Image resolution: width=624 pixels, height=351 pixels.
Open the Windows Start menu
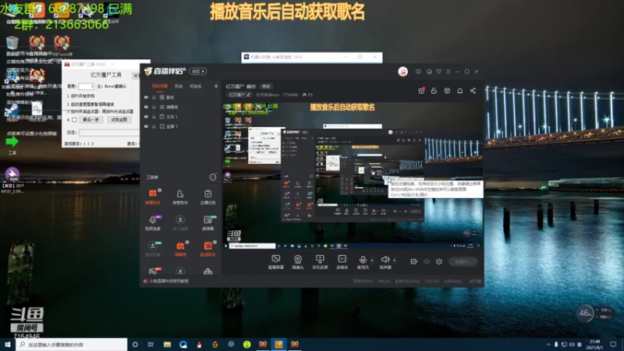(8, 344)
